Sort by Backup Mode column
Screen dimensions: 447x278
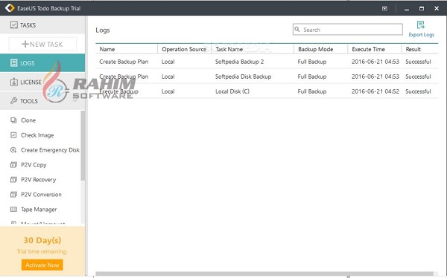[x=315, y=49]
